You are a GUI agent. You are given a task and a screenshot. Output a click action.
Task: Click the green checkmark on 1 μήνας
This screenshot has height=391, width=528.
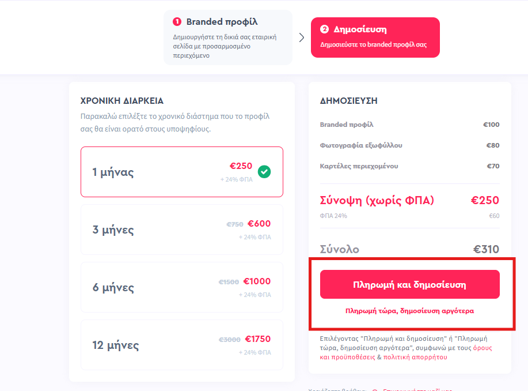coord(264,172)
